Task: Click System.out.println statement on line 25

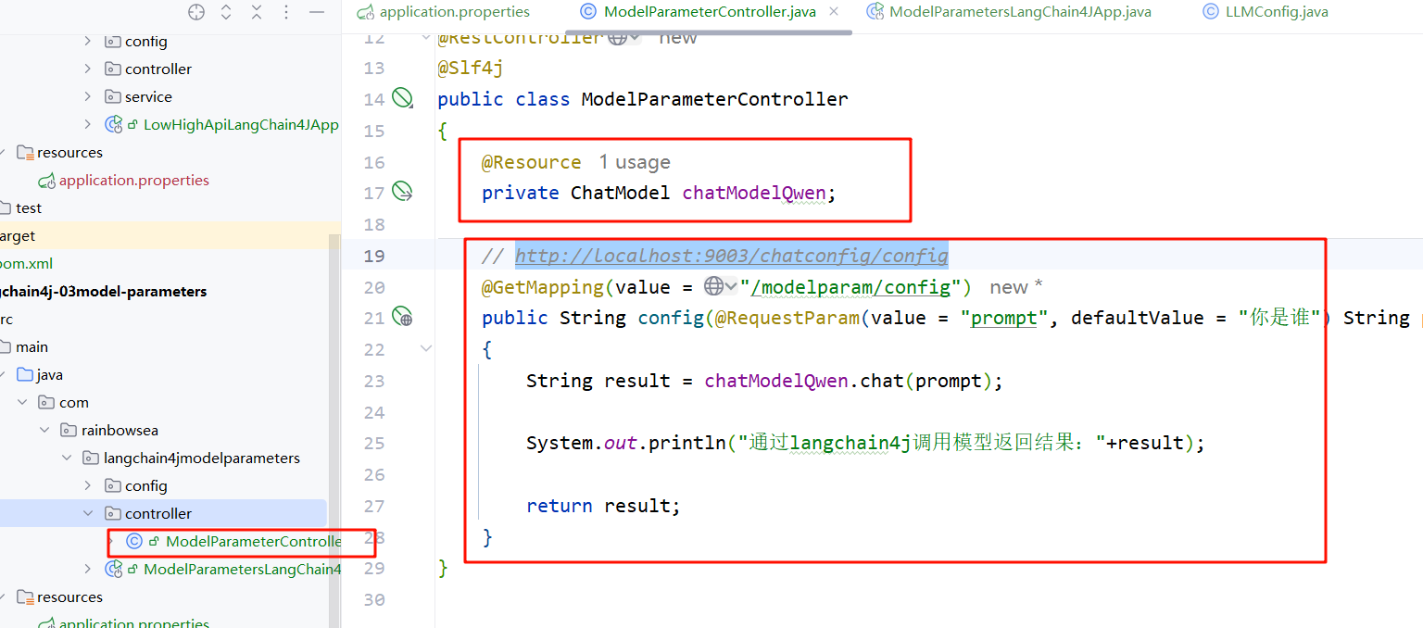Action: [x=865, y=443]
